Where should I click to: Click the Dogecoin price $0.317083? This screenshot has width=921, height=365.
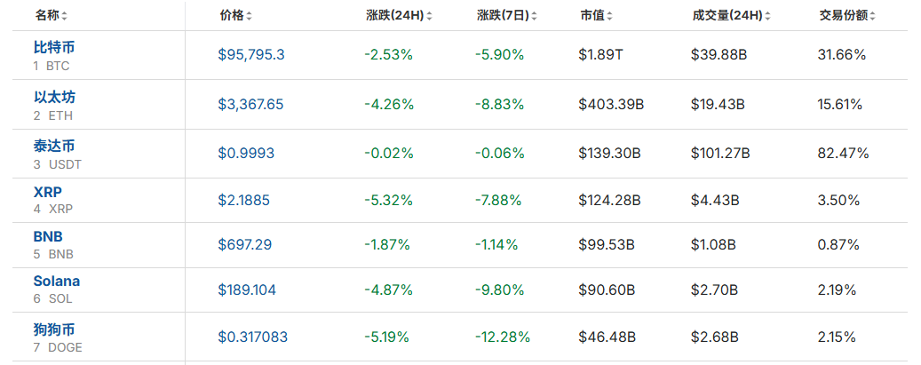pos(252,337)
